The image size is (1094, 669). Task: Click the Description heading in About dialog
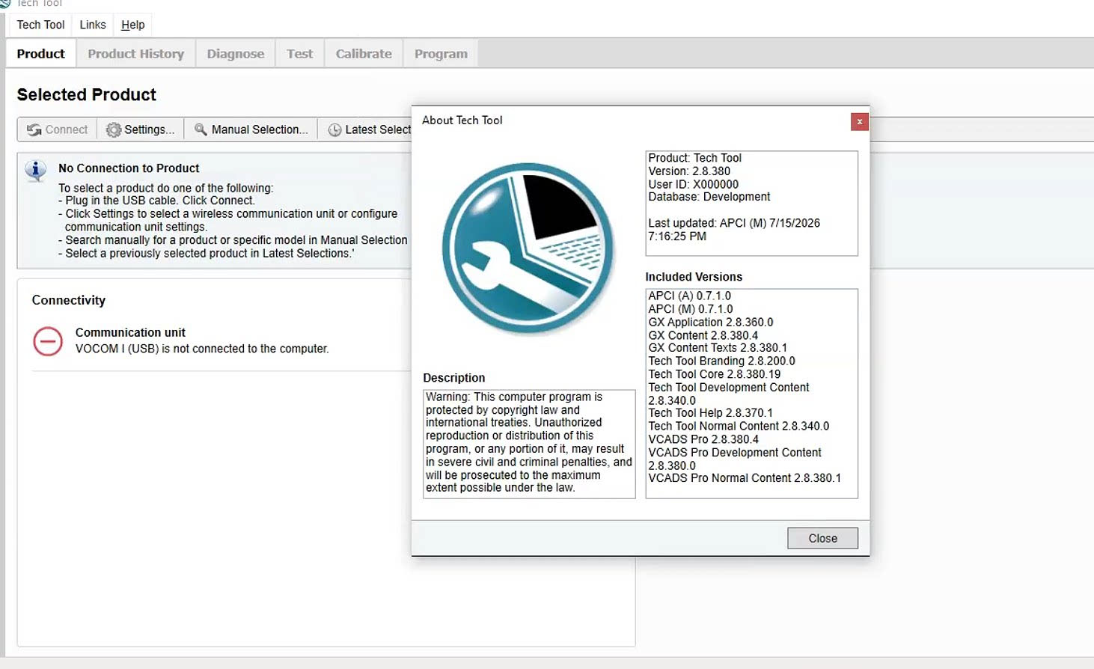454,378
